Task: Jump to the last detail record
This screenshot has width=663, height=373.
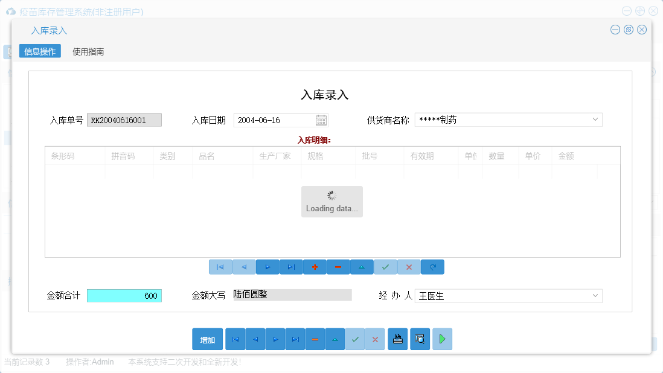Action: point(291,267)
